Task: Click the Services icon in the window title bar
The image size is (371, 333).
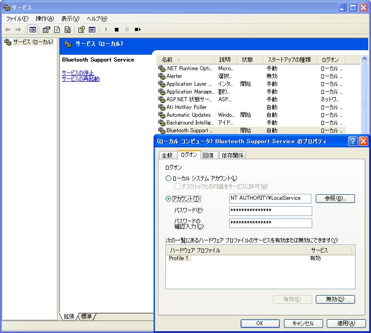Action: [6, 8]
